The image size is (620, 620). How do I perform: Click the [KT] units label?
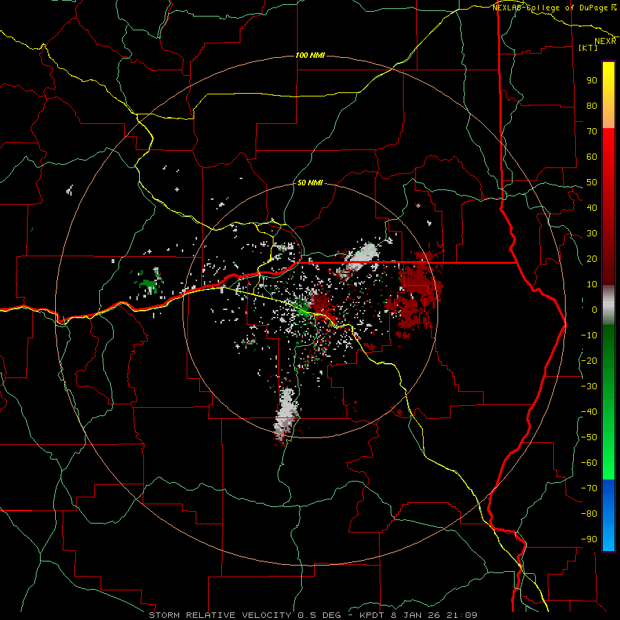[x=588, y=48]
